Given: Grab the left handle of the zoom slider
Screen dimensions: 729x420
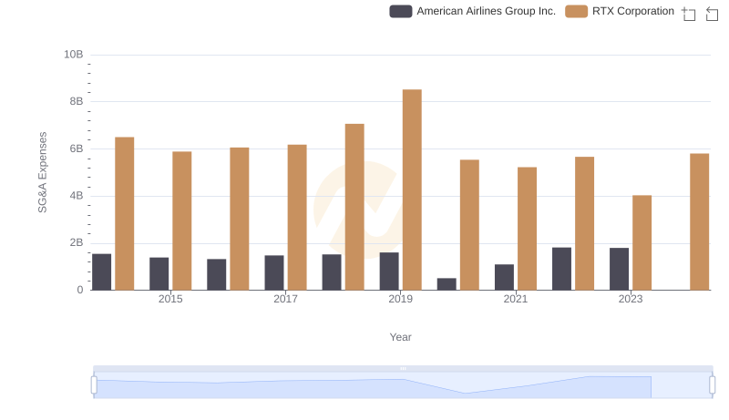Looking at the screenshot, I should tap(94, 385).
